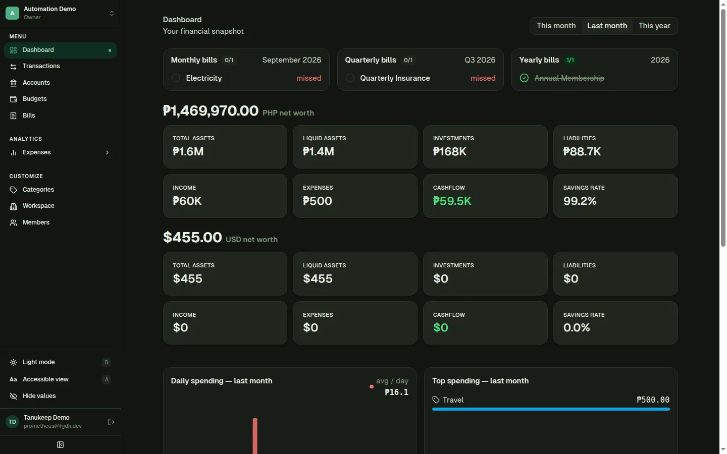Toggle Hide values
The image size is (727, 454).
click(x=61, y=396)
